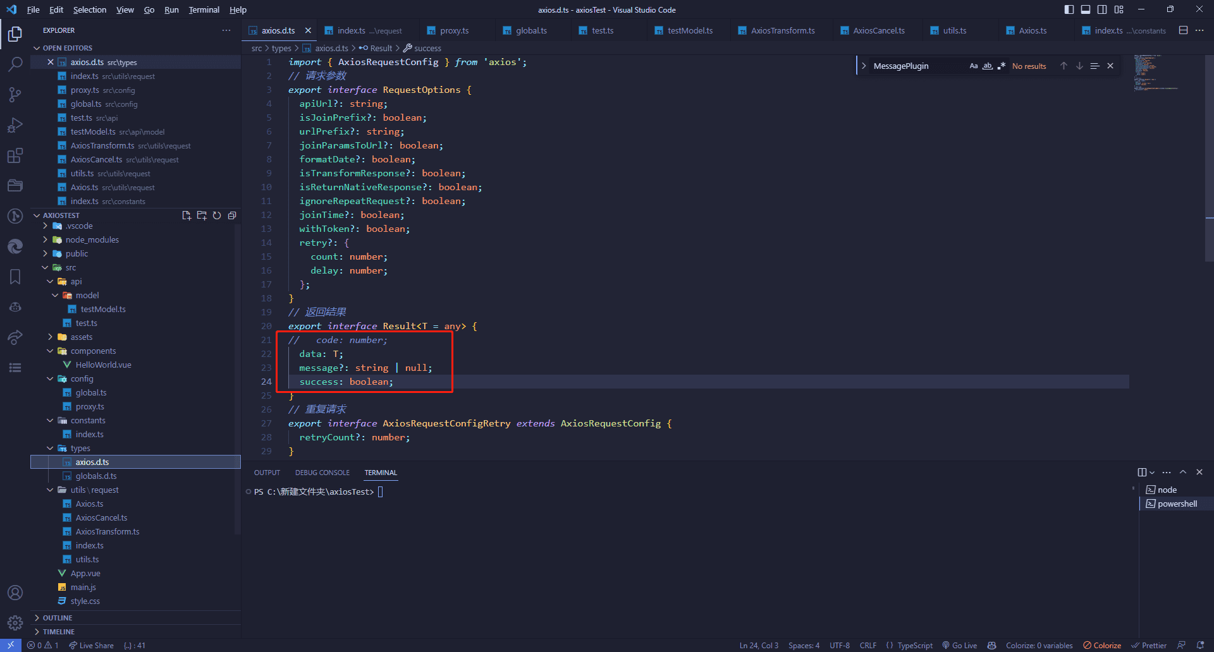Collapse the AXIOSTEST section
The image size is (1214, 652).
pyautogui.click(x=37, y=215)
